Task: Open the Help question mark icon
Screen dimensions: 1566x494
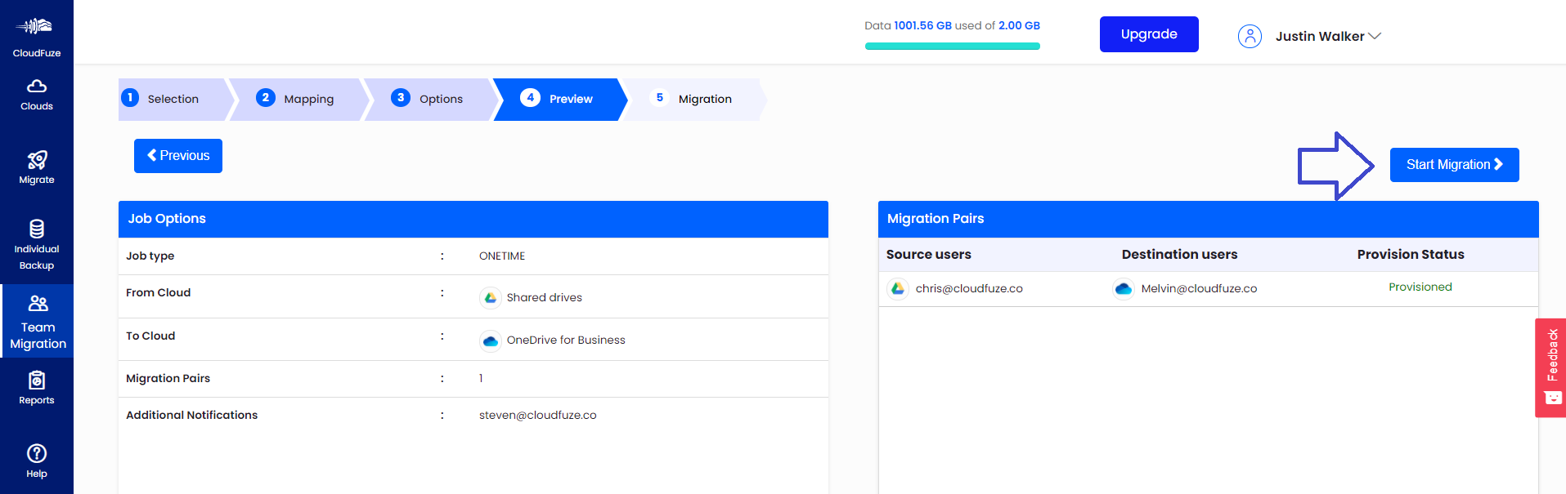Action: (x=37, y=453)
